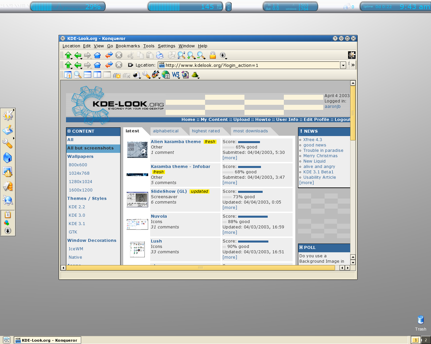The height and width of the screenshot is (344, 431).
Task: Switch to the alphabetical tab
Action: point(166,131)
